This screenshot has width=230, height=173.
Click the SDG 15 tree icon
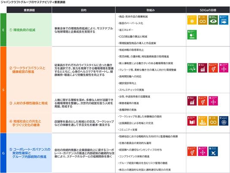pos(192,35)
